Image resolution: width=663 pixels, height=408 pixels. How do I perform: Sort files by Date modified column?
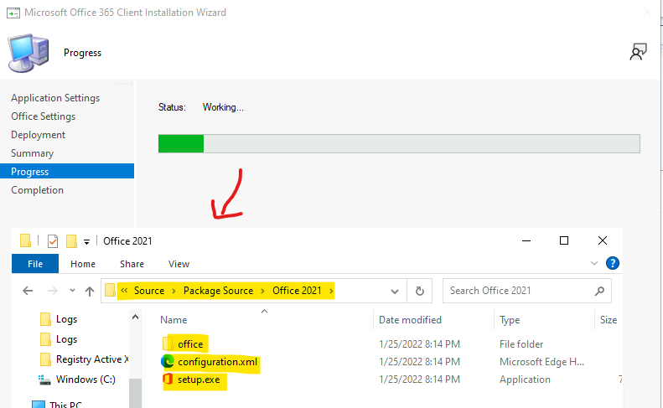(411, 320)
